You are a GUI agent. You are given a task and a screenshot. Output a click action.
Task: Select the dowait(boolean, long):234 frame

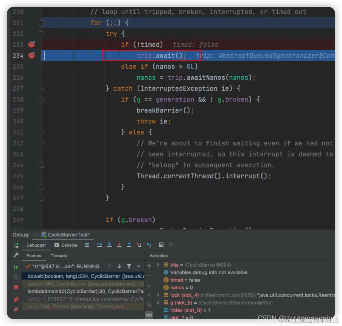tap(83, 277)
